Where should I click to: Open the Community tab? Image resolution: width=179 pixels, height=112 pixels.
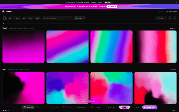pos(82,107)
